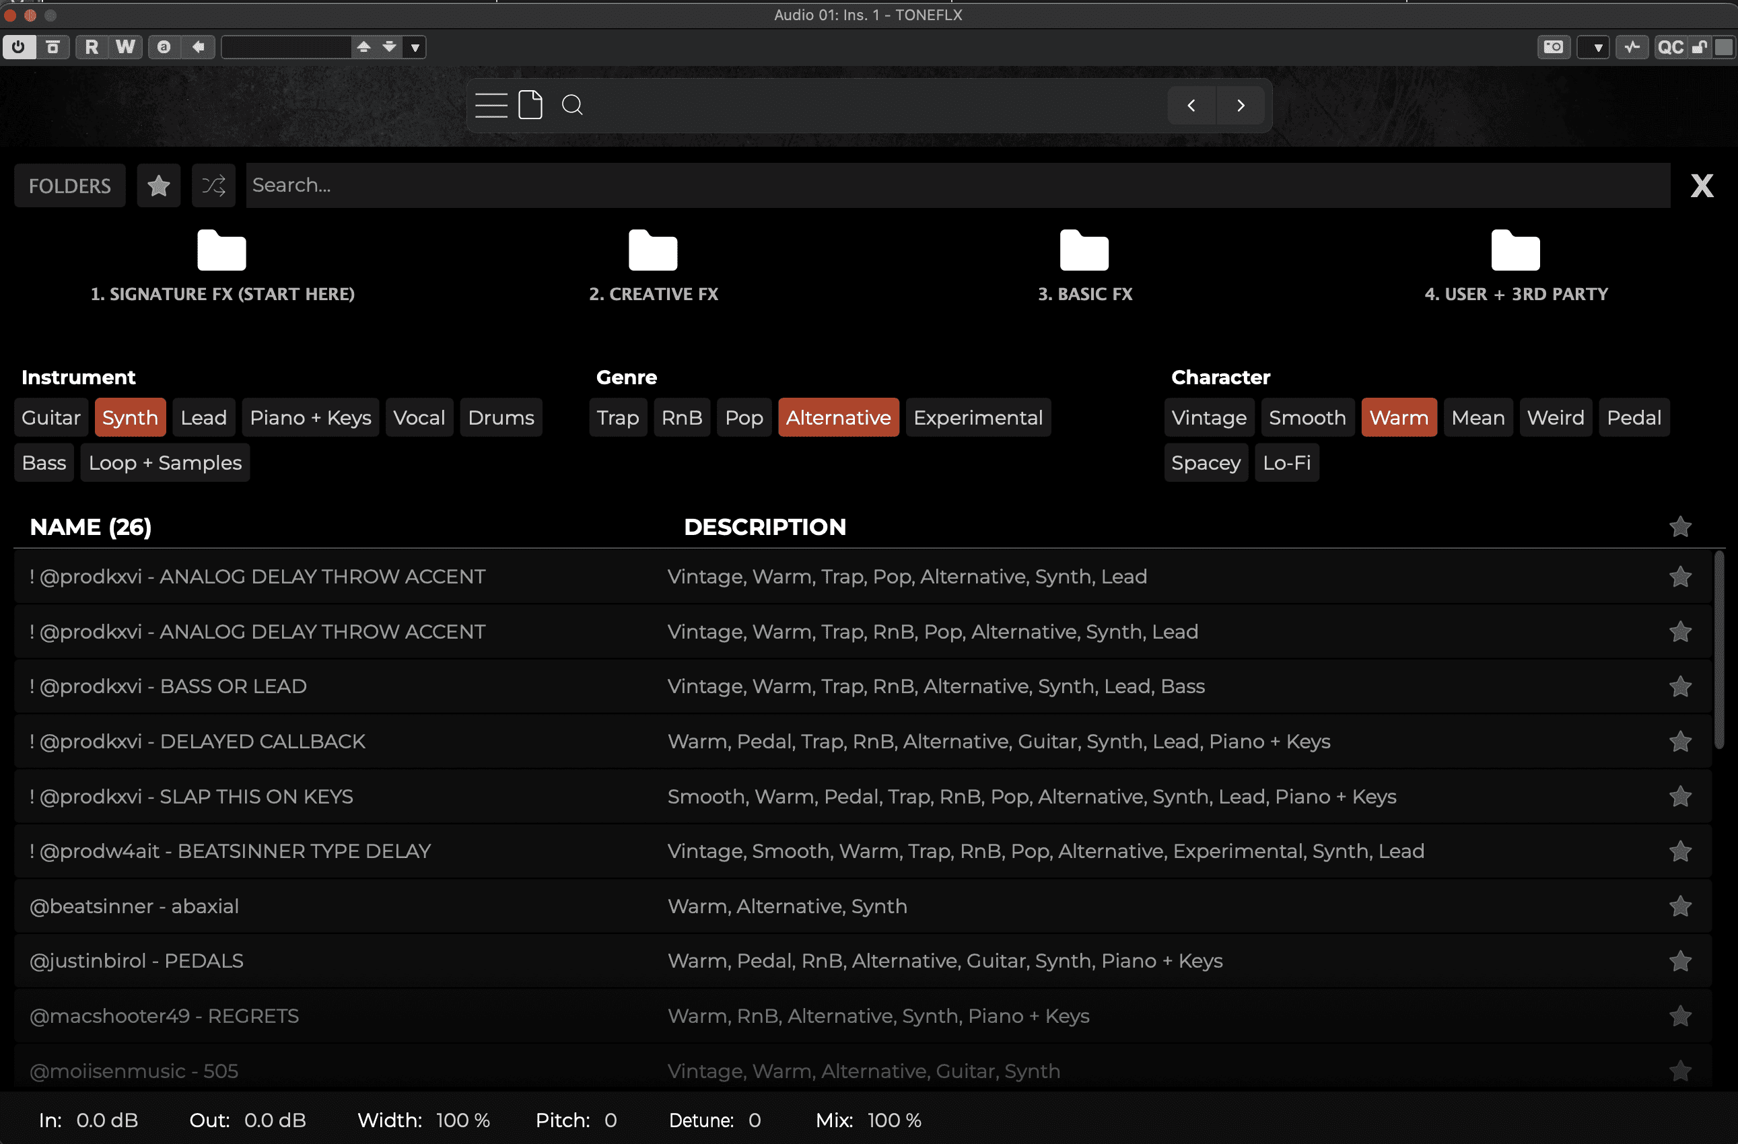1738x1144 pixels.
Task: Enable the Piano + Keys tag filter
Action: pos(310,418)
